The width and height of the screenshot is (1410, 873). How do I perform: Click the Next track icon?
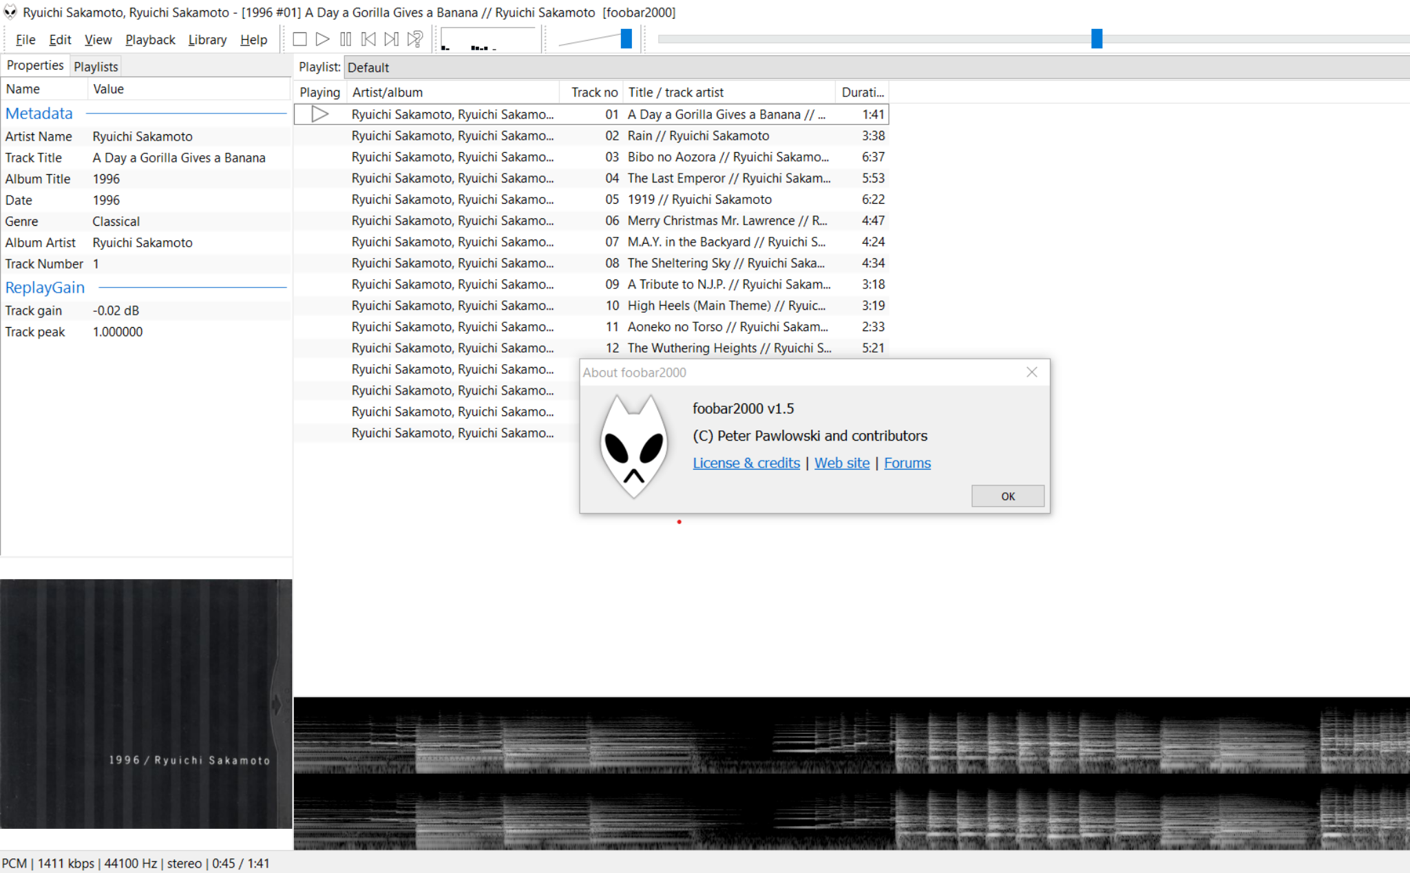(x=391, y=39)
